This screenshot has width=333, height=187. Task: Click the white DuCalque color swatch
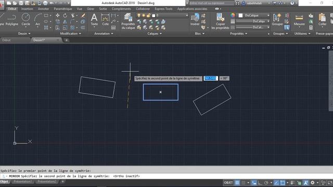[x=240, y=15]
